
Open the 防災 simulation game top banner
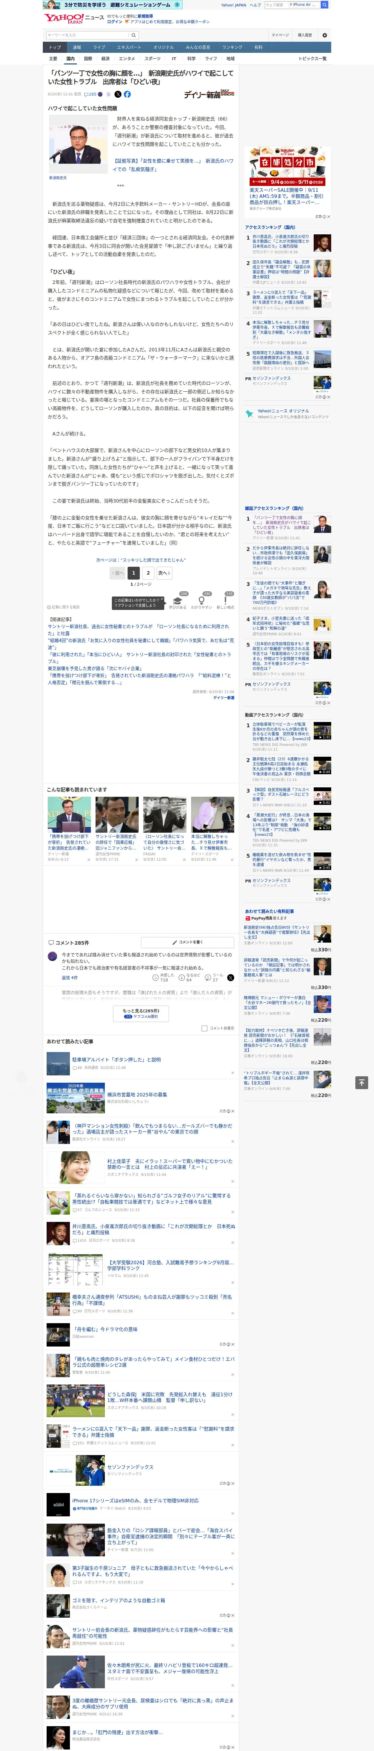point(113,5)
